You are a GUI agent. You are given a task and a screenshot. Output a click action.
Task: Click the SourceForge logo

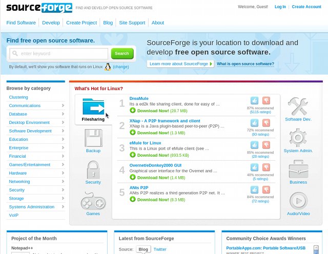(39, 8)
